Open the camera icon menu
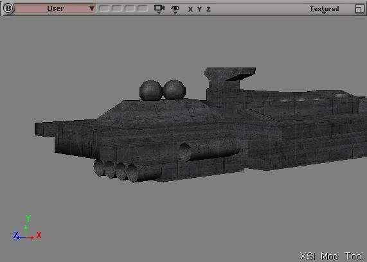The width and height of the screenshot is (367, 262). (x=159, y=9)
